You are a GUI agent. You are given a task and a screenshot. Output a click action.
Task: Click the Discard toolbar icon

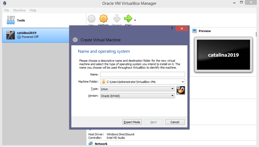point(117,18)
